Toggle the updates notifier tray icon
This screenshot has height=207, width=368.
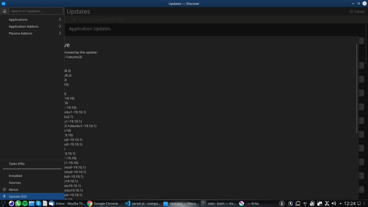290,203
